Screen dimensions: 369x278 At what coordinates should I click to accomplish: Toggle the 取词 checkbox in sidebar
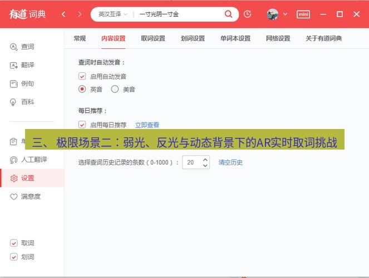[x=14, y=243]
